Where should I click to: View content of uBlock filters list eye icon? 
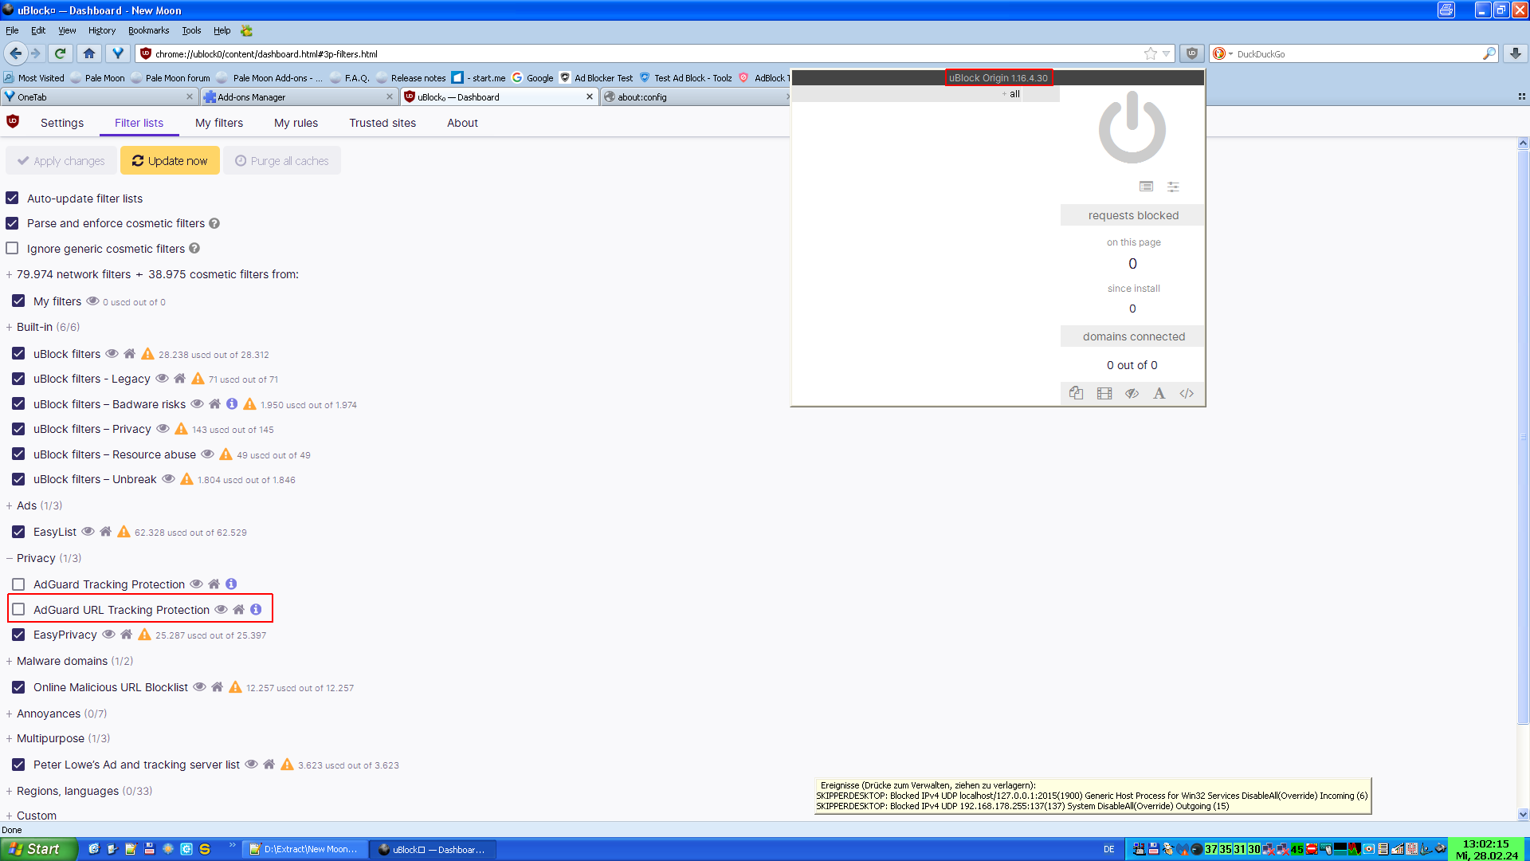point(112,354)
